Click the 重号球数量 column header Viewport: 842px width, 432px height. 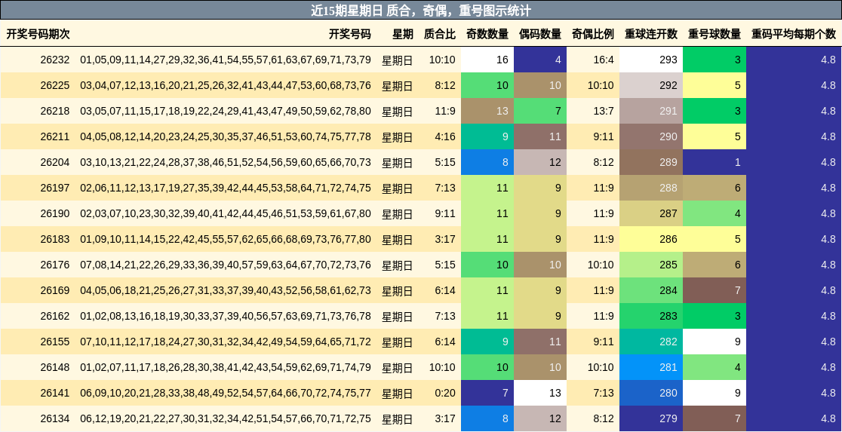pos(714,35)
